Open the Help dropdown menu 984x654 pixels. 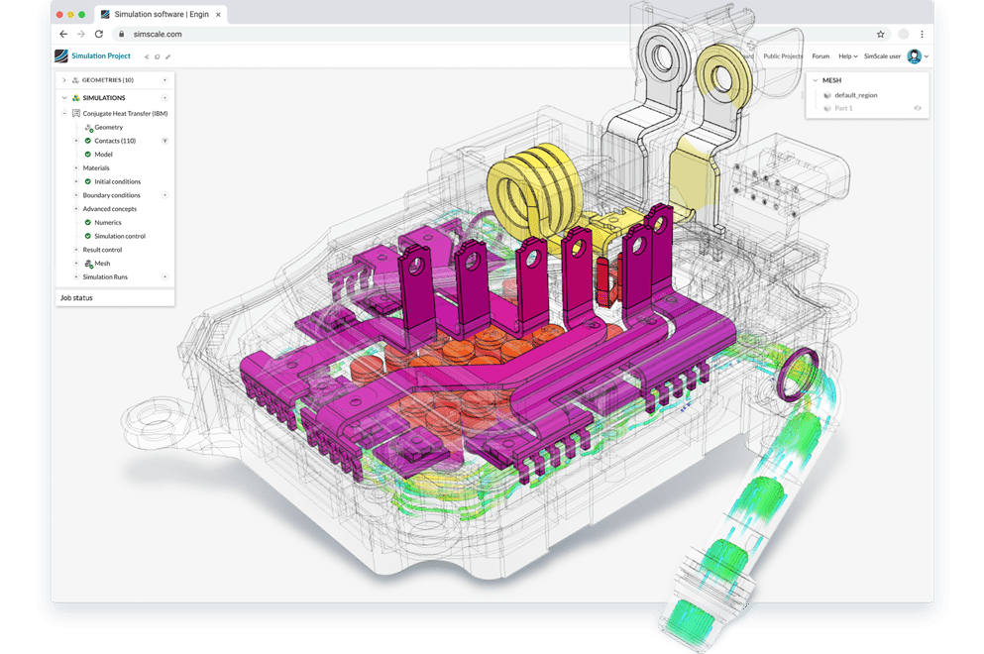tap(846, 56)
